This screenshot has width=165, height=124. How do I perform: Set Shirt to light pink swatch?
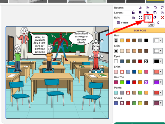click(x=116, y=72)
